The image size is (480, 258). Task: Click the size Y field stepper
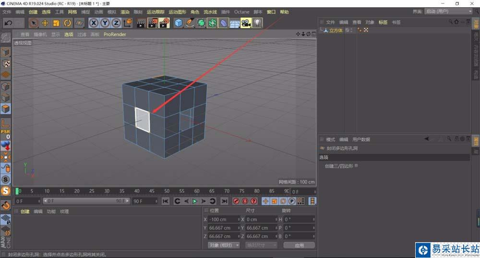(x=276, y=228)
